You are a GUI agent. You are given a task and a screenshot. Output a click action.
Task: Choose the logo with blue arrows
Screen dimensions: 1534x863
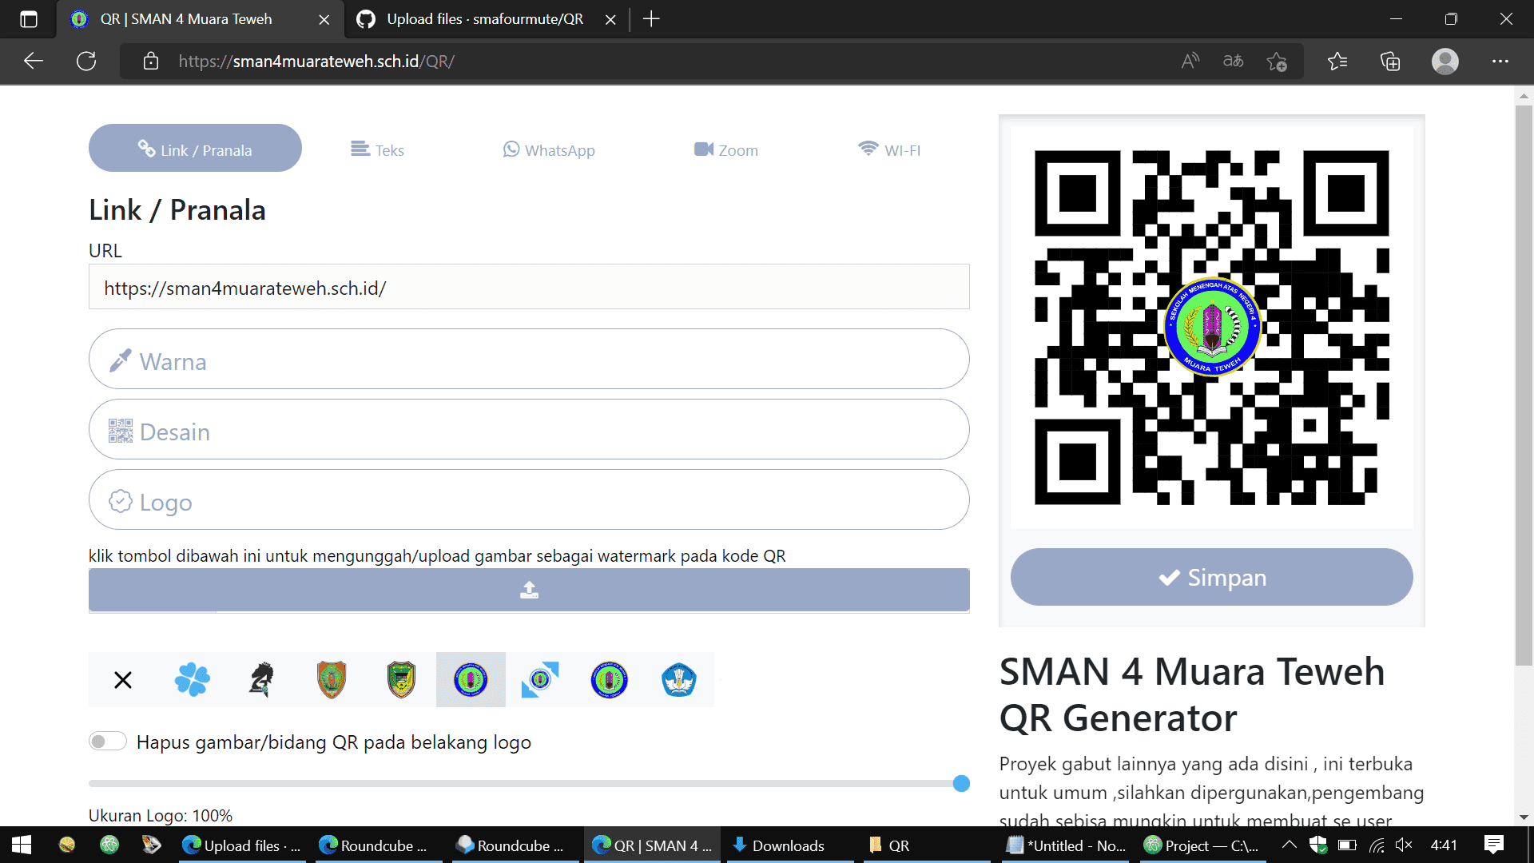tap(540, 680)
